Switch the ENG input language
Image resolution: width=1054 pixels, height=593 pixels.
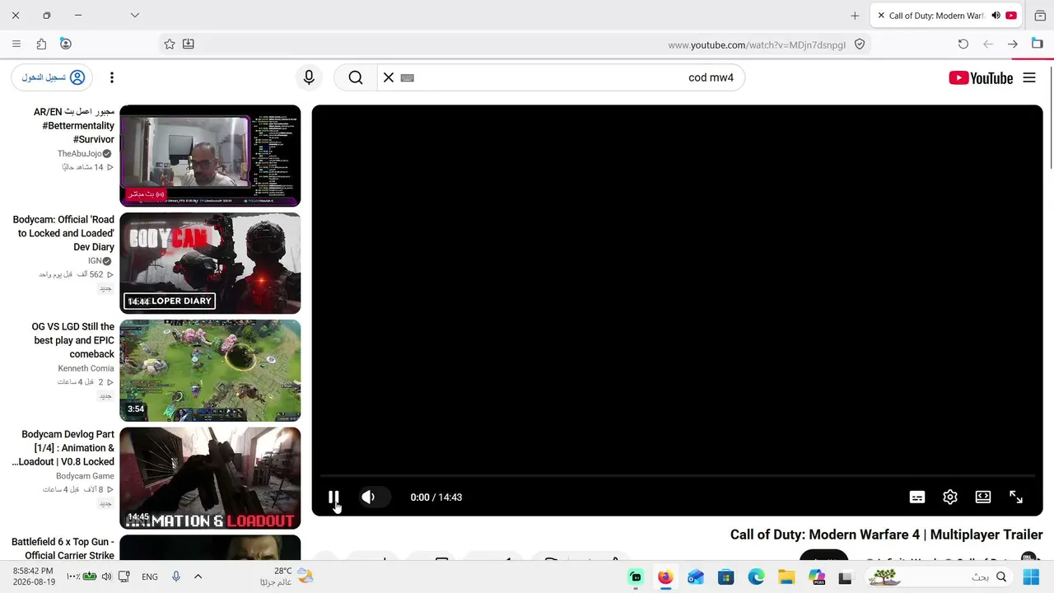coord(150,577)
